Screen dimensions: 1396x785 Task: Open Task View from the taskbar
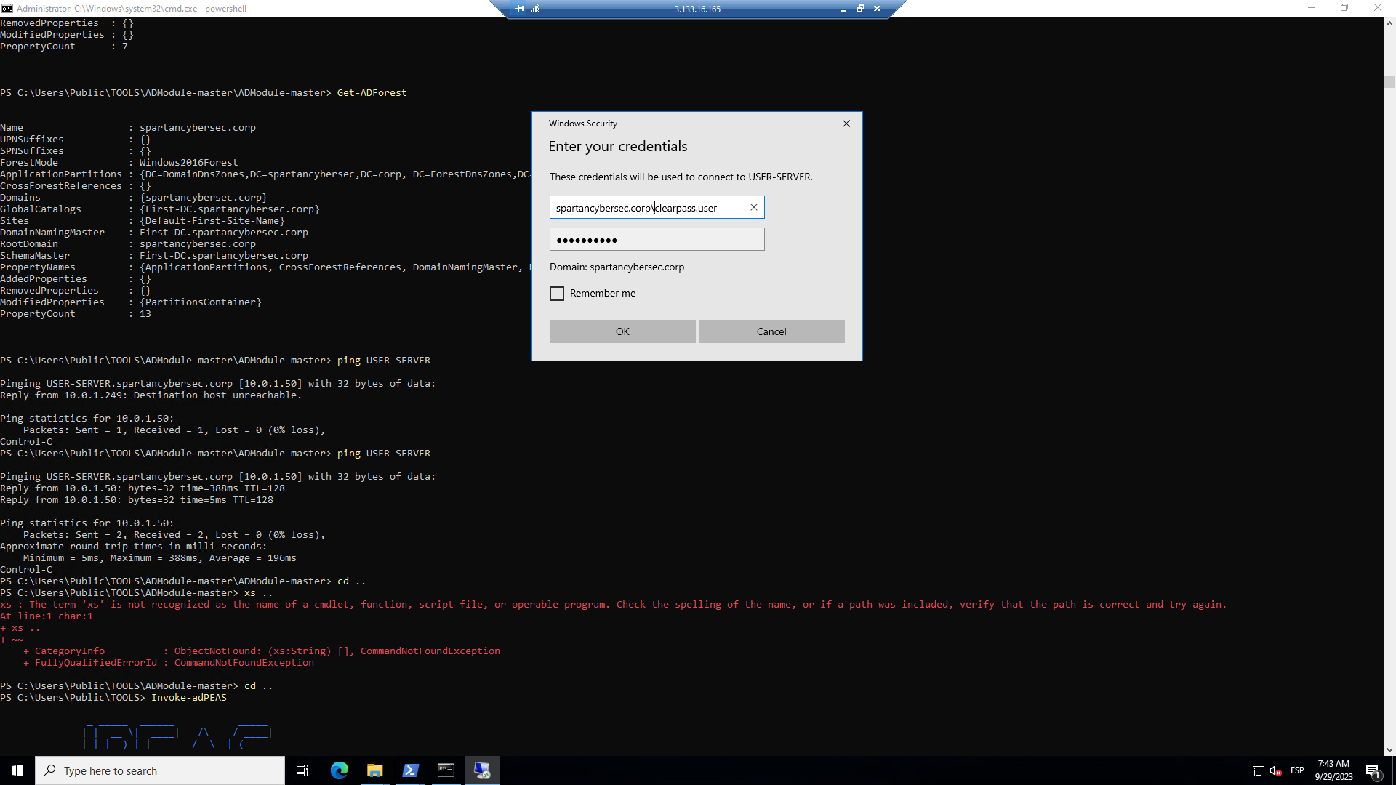click(x=302, y=770)
